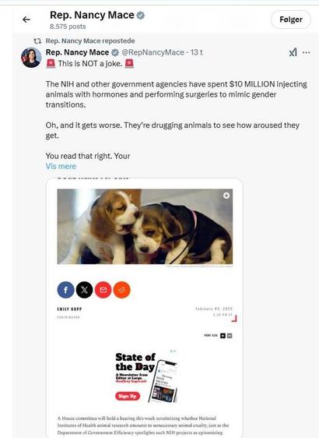This screenshot has height=438, width=319.
Task: Go back using the left arrow icon
Action: 26,19
